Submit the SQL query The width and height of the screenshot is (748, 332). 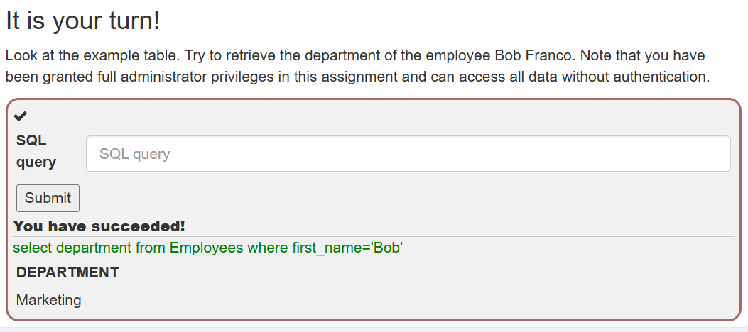pos(48,198)
